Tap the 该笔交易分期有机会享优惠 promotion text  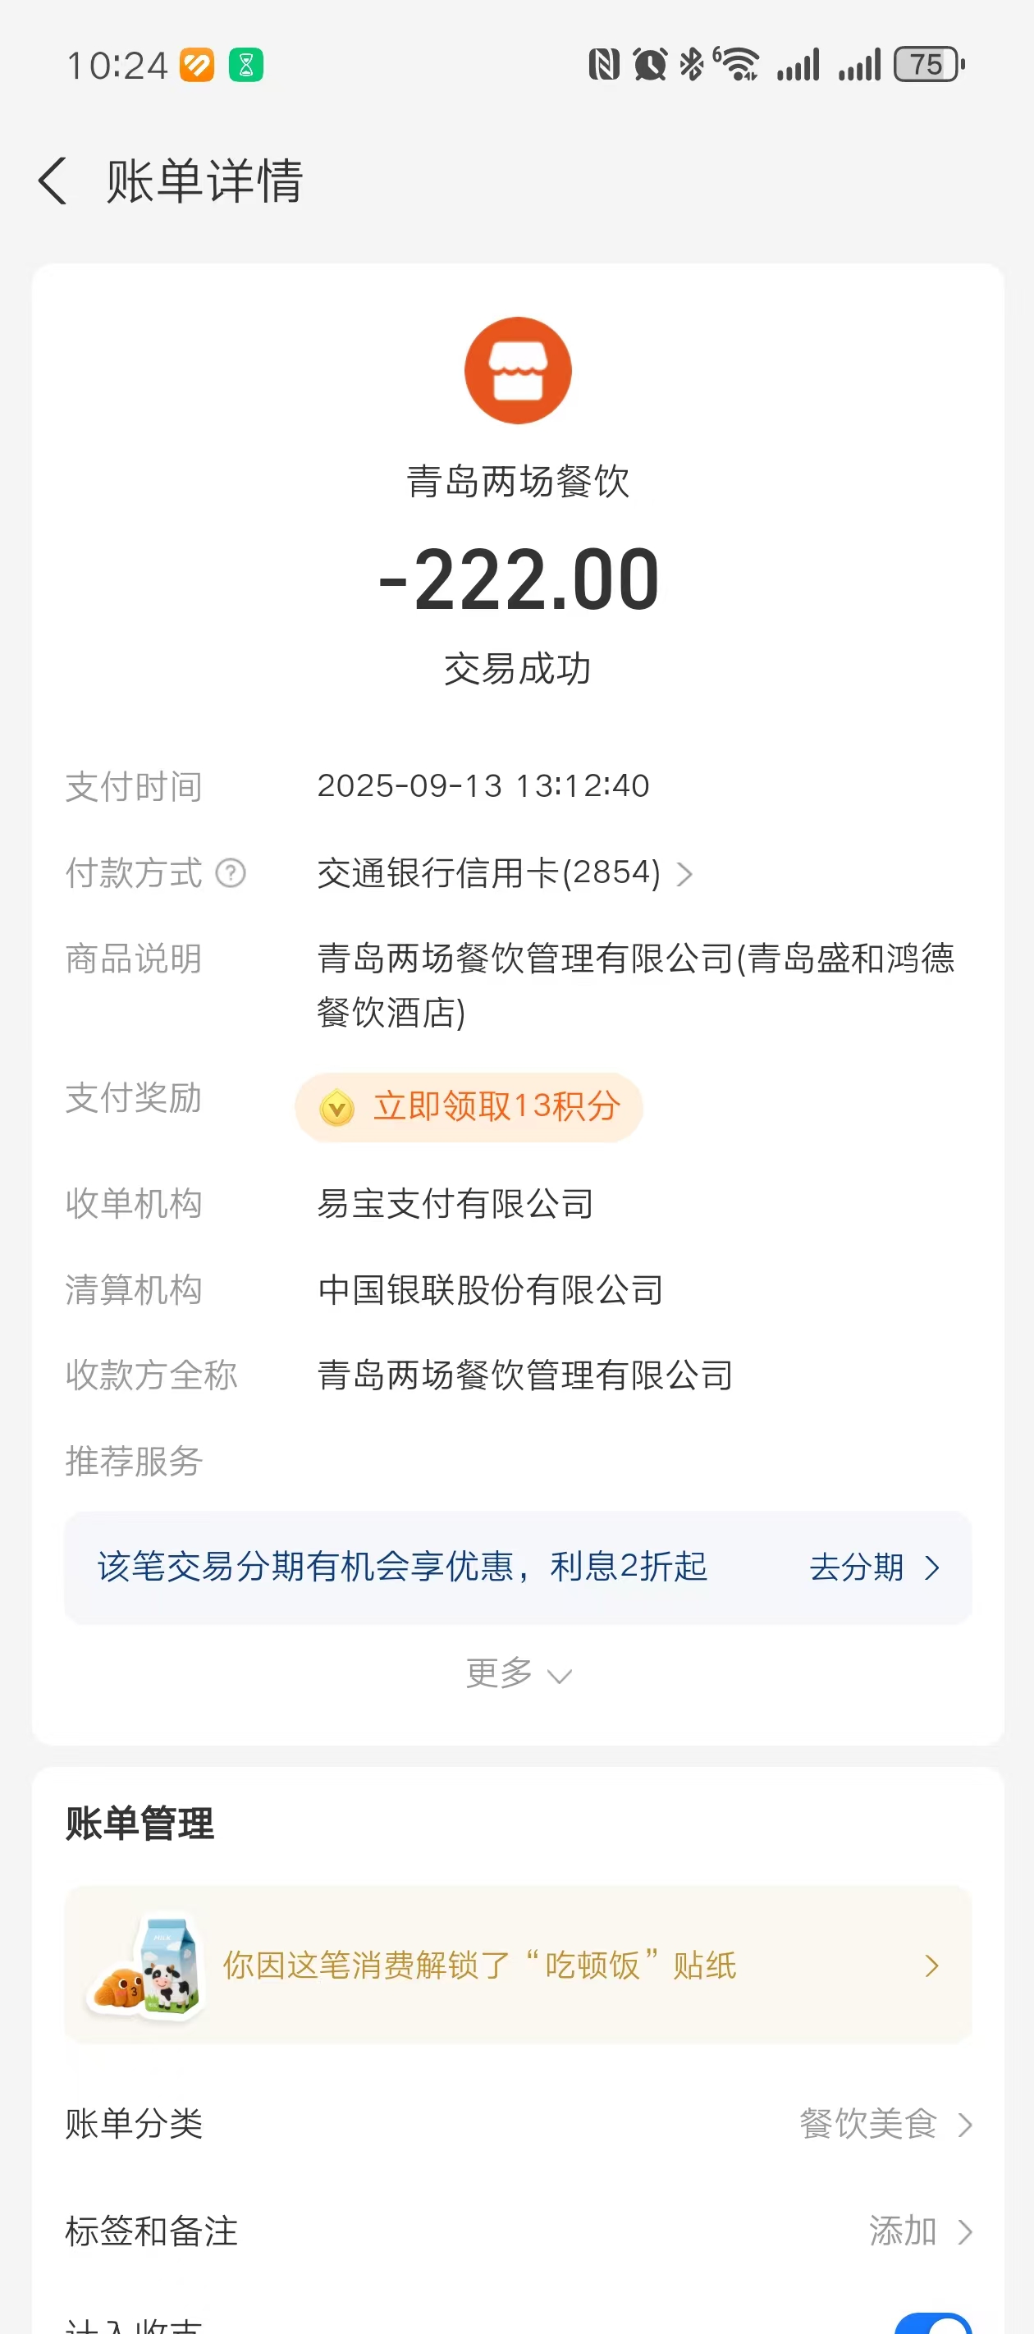(401, 1567)
